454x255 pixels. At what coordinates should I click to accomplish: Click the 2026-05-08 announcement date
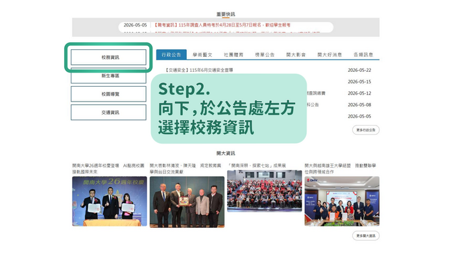tap(359, 105)
